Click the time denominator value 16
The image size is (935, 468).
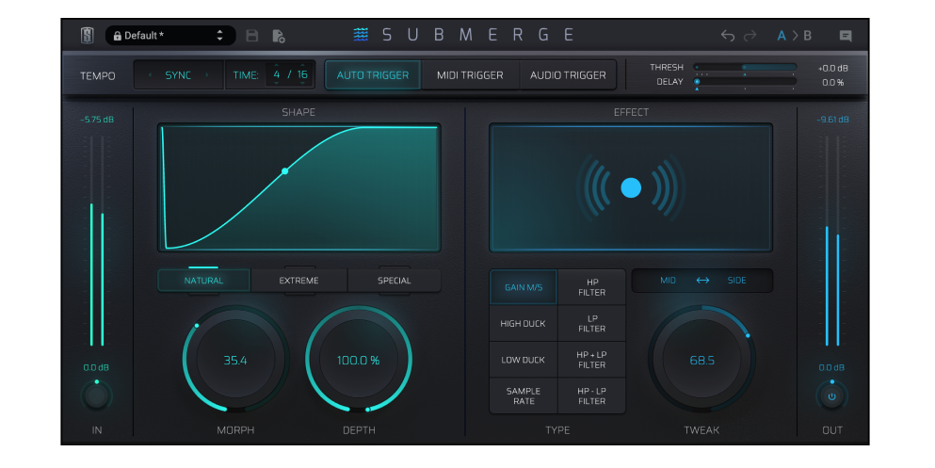(x=302, y=74)
